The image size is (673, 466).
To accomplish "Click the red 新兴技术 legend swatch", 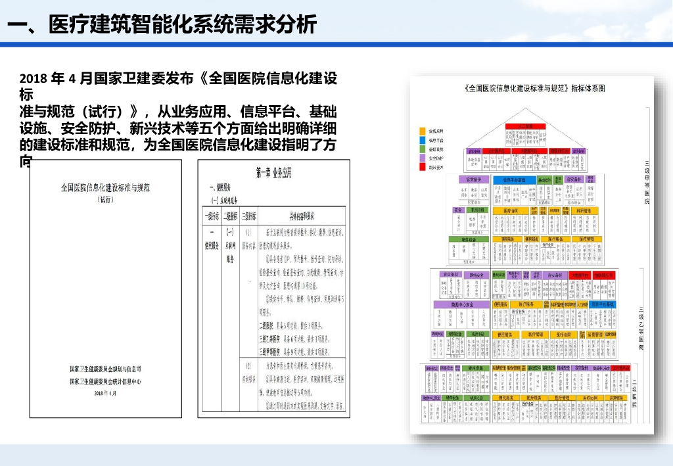I will click(423, 168).
